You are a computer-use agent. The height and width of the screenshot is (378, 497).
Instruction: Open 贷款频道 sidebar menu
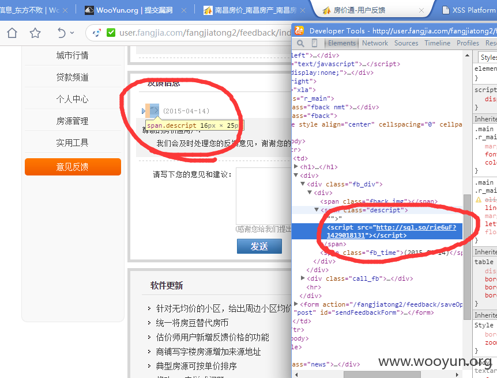[x=73, y=77]
